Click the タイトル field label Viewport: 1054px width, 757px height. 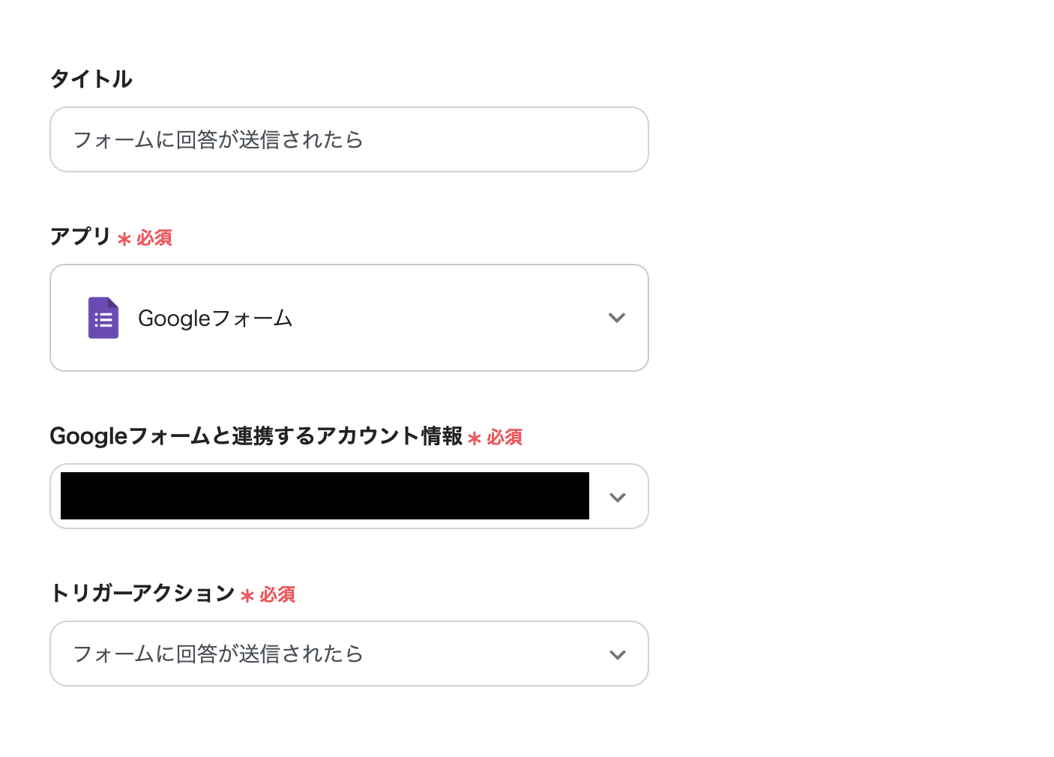coord(91,79)
